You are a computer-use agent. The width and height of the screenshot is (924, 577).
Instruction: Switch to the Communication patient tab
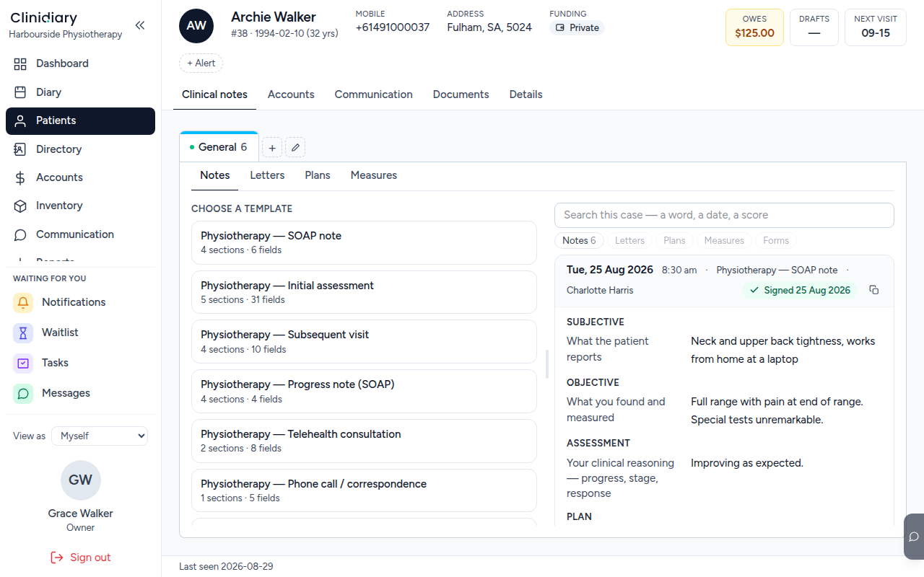374,94
